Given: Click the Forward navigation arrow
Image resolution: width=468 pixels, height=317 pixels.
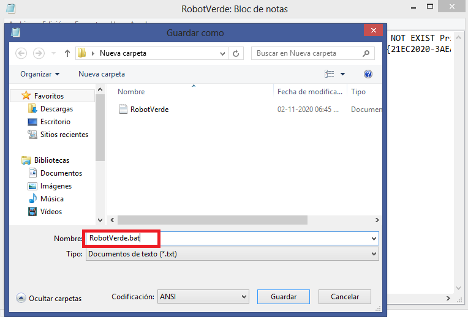Looking at the screenshot, I should [x=39, y=53].
